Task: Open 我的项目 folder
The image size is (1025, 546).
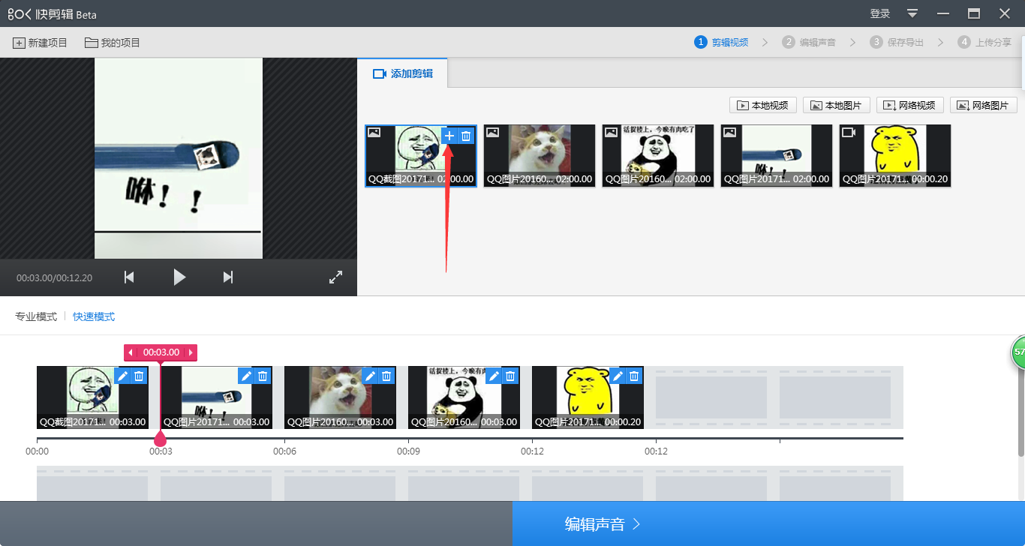Action: 113,43
